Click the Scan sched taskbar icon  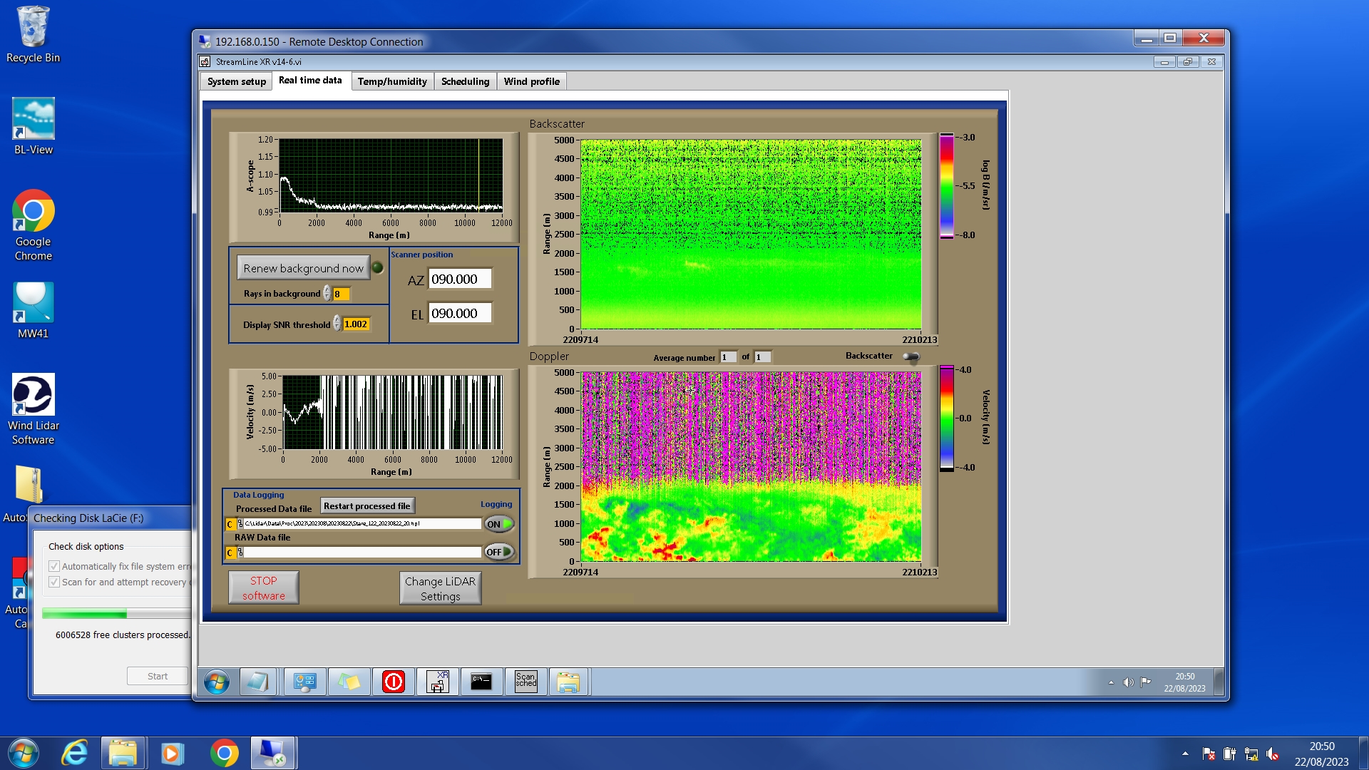click(x=525, y=682)
